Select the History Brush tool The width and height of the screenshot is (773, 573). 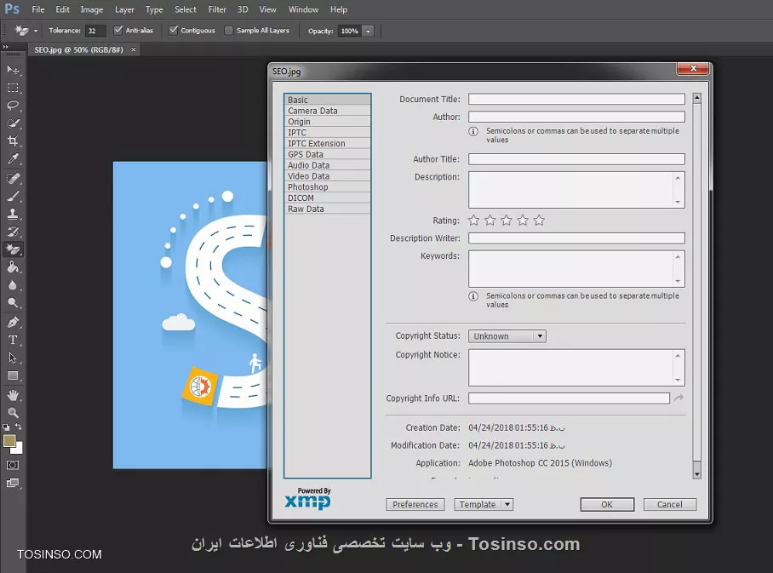[x=13, y=232]
